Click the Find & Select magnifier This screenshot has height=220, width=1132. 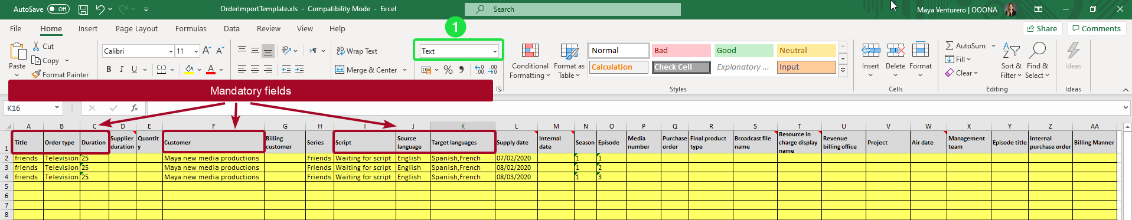point(1037,51)
